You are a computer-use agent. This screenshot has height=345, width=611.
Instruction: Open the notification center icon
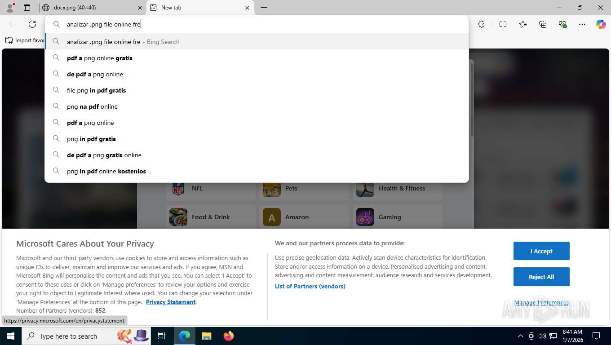596,336
